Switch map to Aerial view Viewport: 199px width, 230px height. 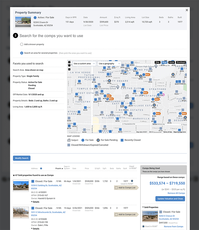[172, 62]
